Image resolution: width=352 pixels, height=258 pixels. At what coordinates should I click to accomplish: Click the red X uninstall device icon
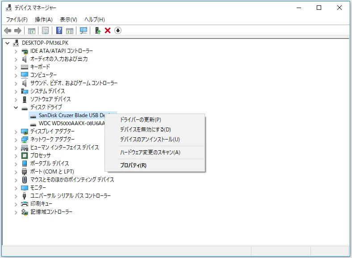[108, 30]
